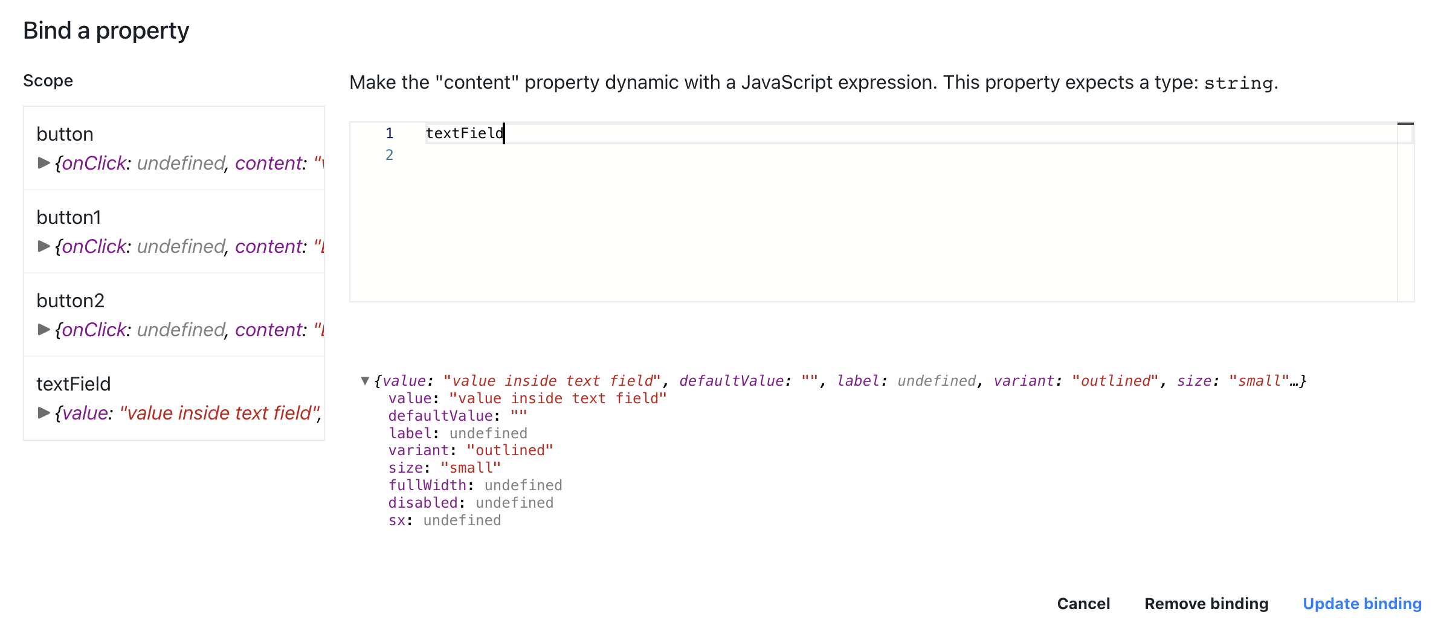
Task: Expand the button1 scope object
Action: point(44,246)
